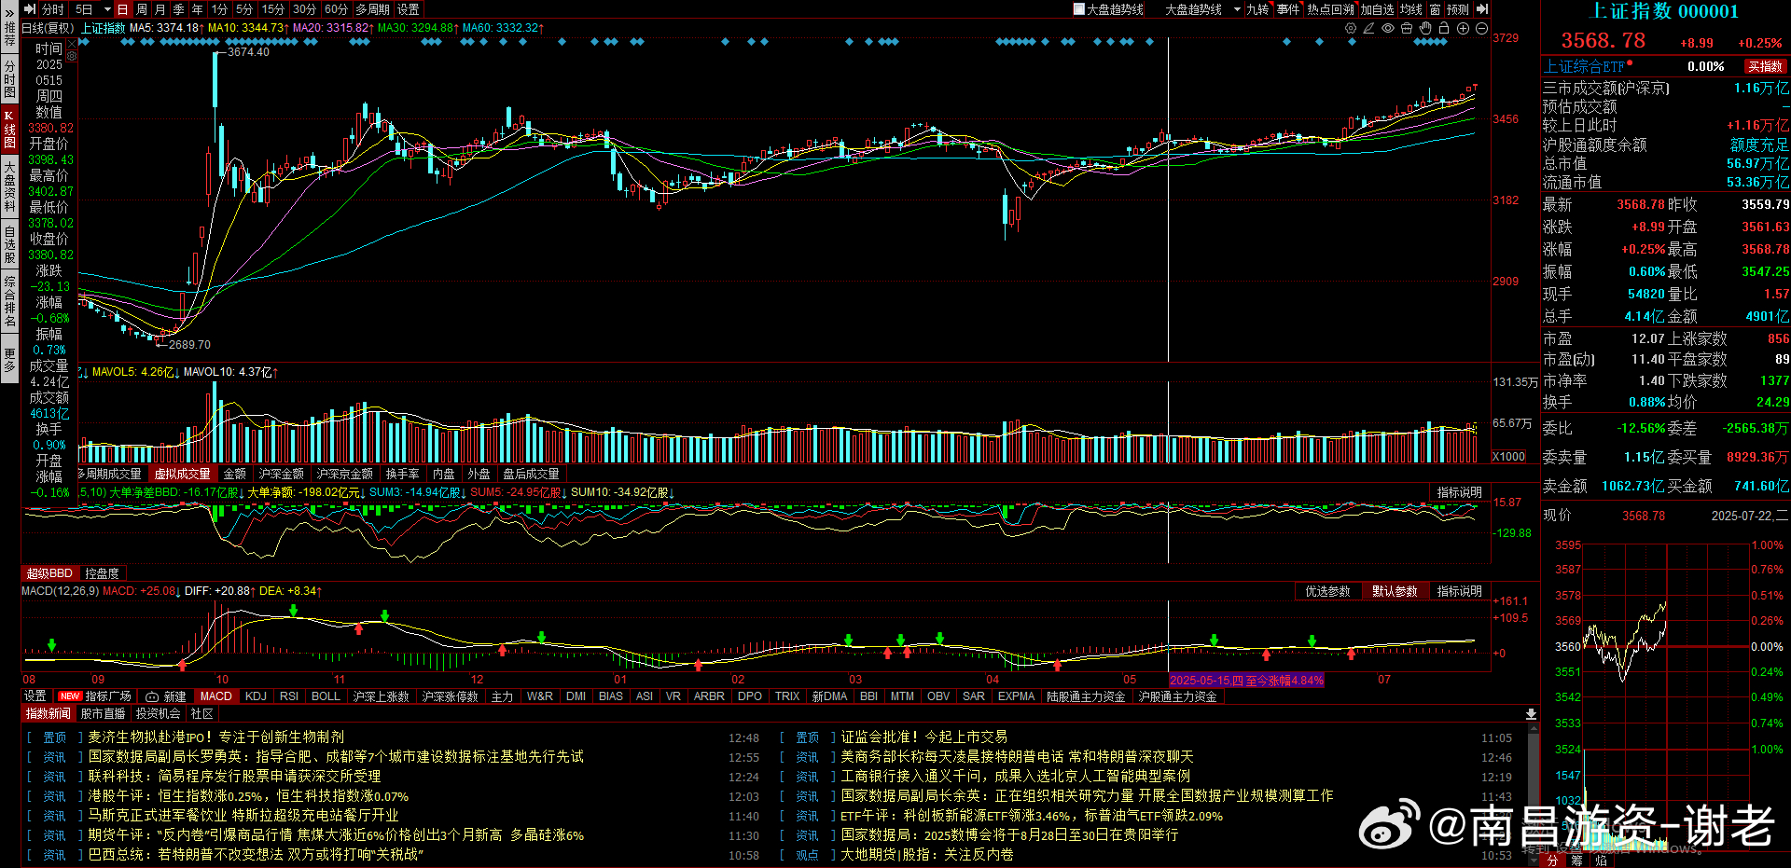Click the 2025-05-15 timeline date marker
This screenshot has width=1791, height=868.
click(1246, 681)
